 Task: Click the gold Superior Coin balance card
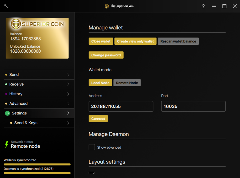37,38
